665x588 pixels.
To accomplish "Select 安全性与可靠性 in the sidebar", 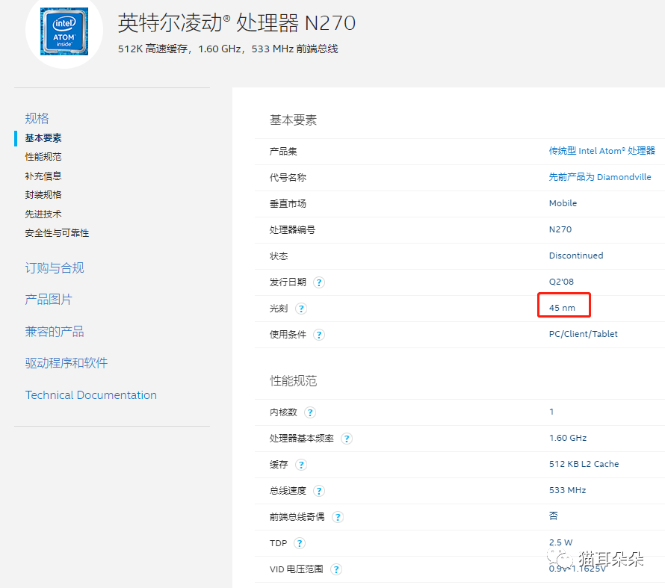I will tap(57, 233).
